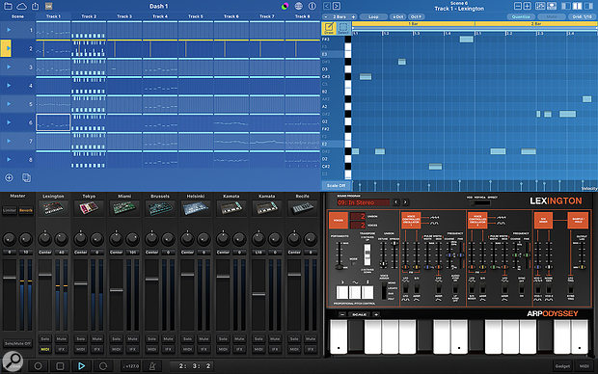Toggle Solo on Brussels channel
Screen dimensions: 598x374
click(x=151, y=338)
